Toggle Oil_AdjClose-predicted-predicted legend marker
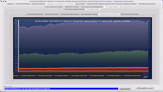Screen dimensions: 163x92 (20, 76)
